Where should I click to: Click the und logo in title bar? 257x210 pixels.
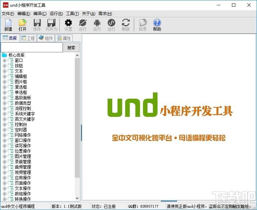pos(6,5)
